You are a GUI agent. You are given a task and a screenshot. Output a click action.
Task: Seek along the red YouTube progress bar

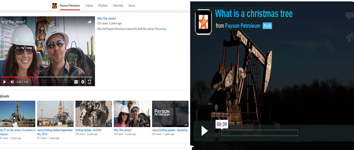tap(46, 77)
